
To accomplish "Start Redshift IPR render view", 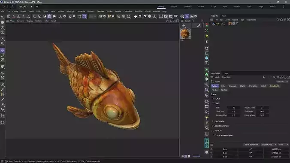I will point(176,16).
